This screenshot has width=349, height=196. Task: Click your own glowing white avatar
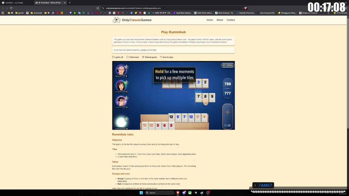[121, 122]
